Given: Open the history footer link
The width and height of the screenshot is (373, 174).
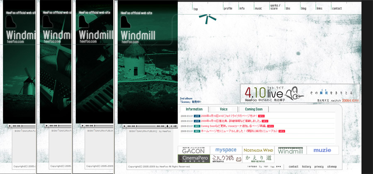Looking at the screenshot, I should (x=306, y=167).
